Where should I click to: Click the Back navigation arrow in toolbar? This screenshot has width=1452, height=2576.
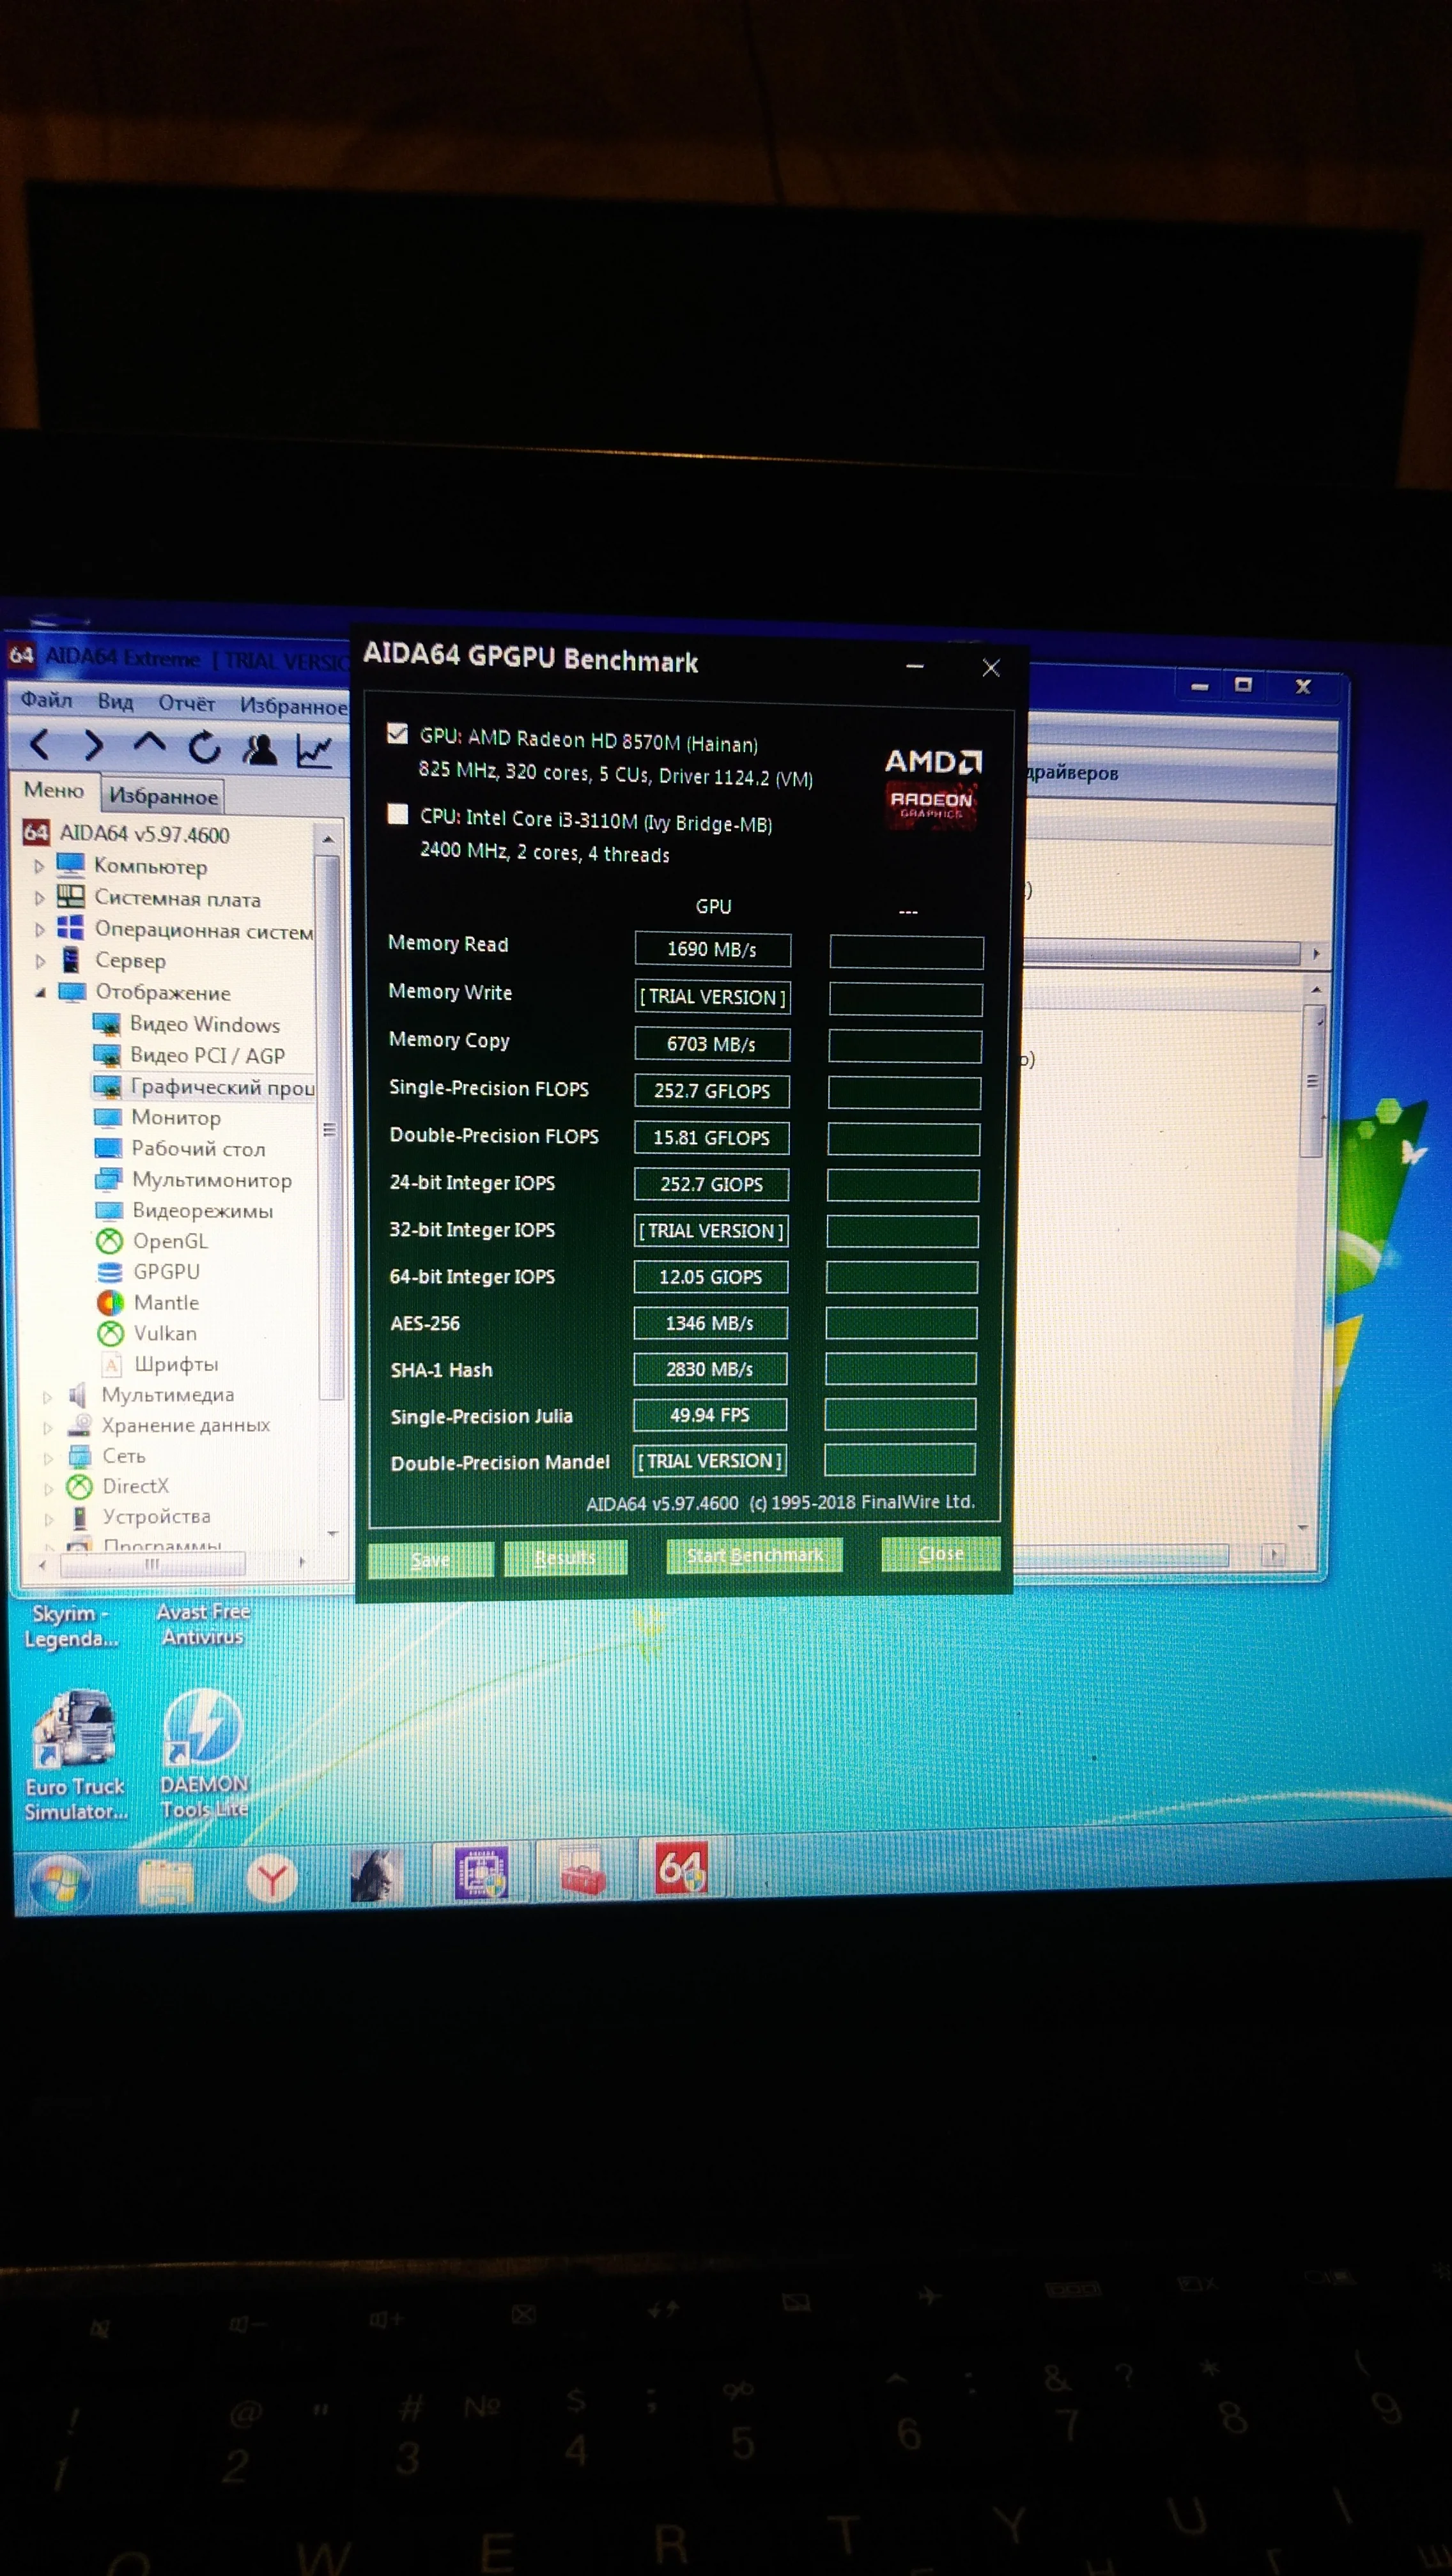[40, 744]
